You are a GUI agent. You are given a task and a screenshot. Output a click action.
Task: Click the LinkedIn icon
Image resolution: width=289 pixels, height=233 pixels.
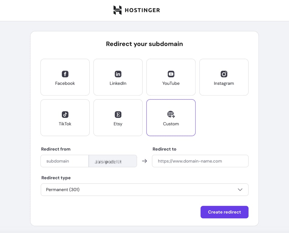[x=118, y=74]
